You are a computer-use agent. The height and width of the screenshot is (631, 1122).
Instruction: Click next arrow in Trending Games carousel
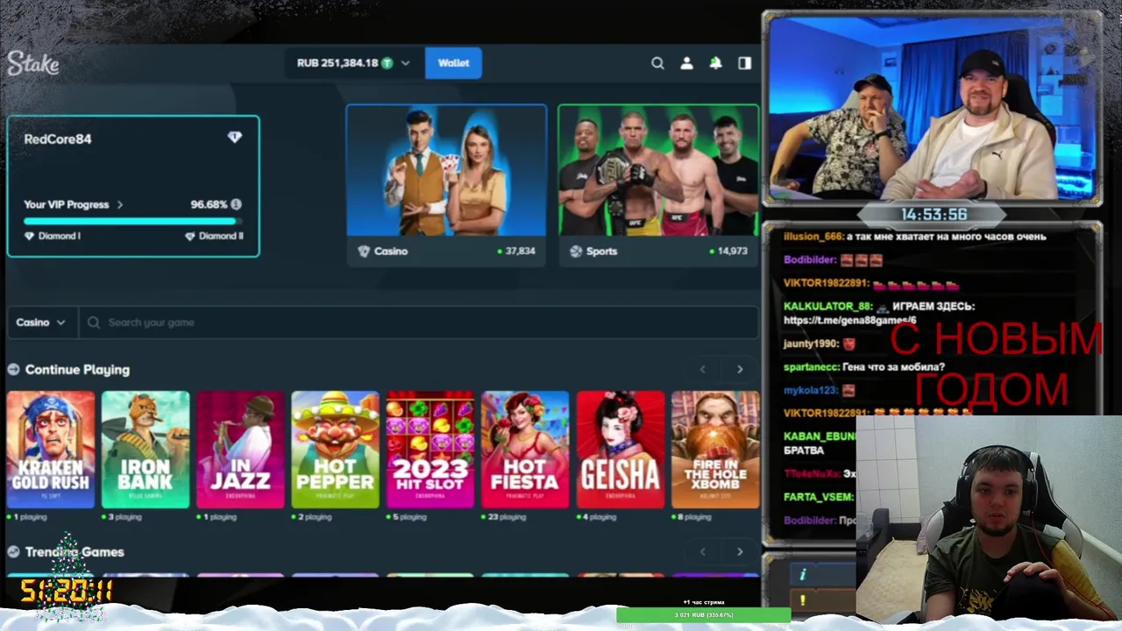pos(740,552)
